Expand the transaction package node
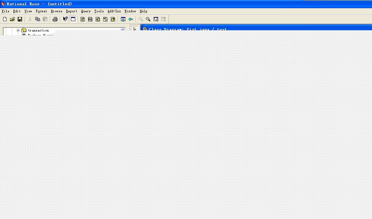372x219 pixels. coord(18,30)
